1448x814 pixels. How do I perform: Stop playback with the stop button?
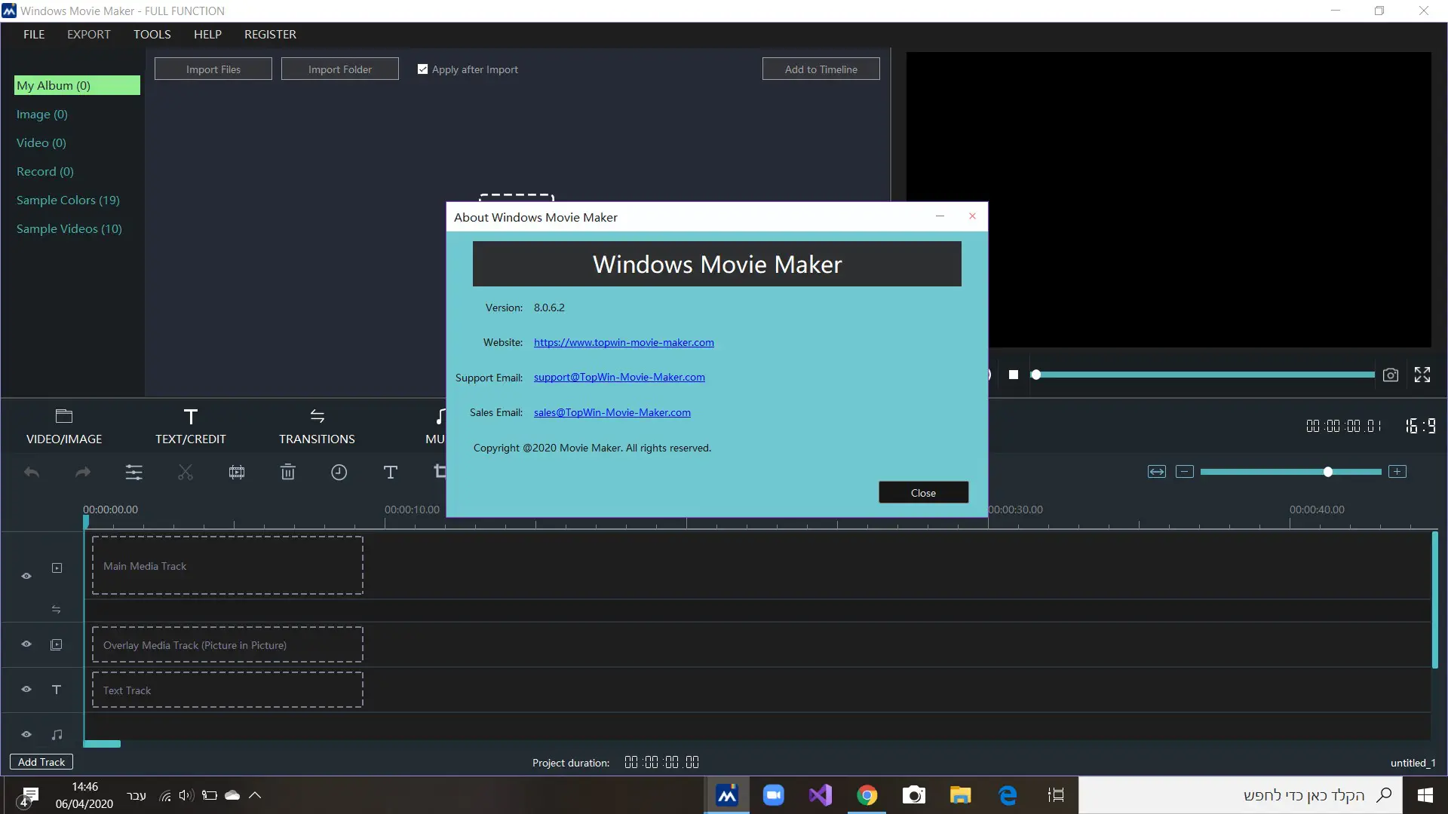click(1014, 375)
